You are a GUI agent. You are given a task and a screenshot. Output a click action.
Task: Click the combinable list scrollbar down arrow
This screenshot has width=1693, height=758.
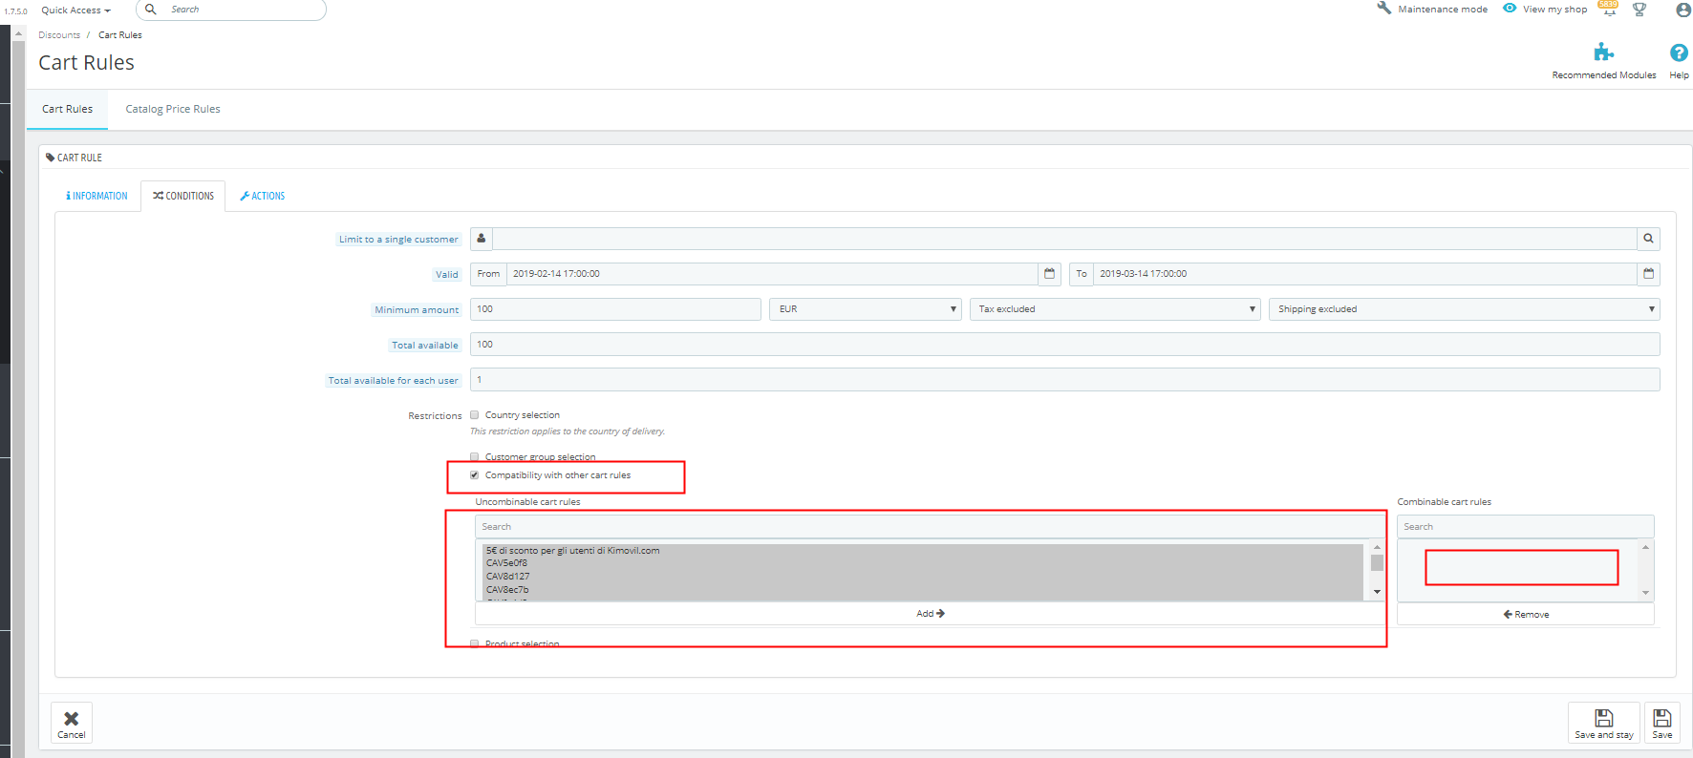pos(1645,593)
